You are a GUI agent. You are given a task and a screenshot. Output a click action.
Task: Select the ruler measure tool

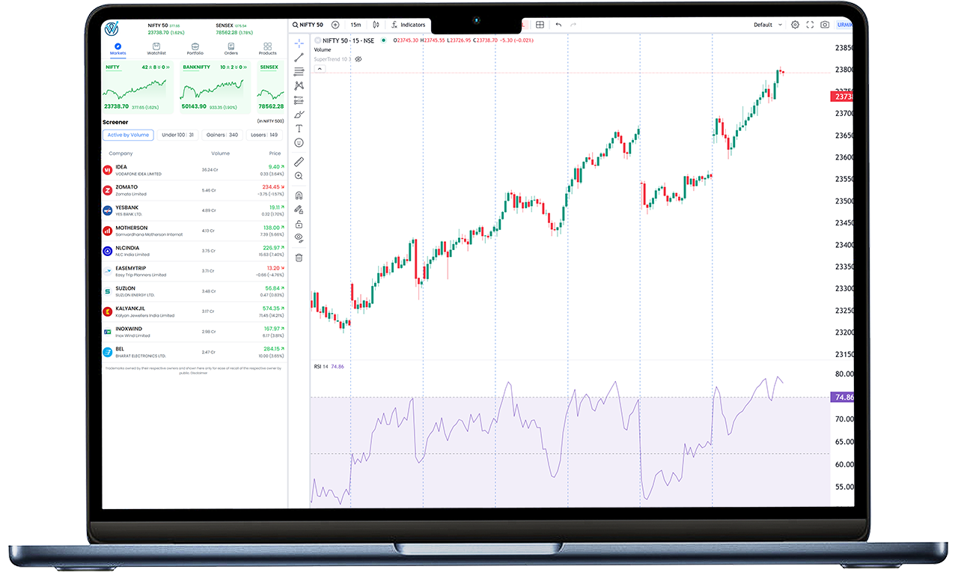coord(299,161)
